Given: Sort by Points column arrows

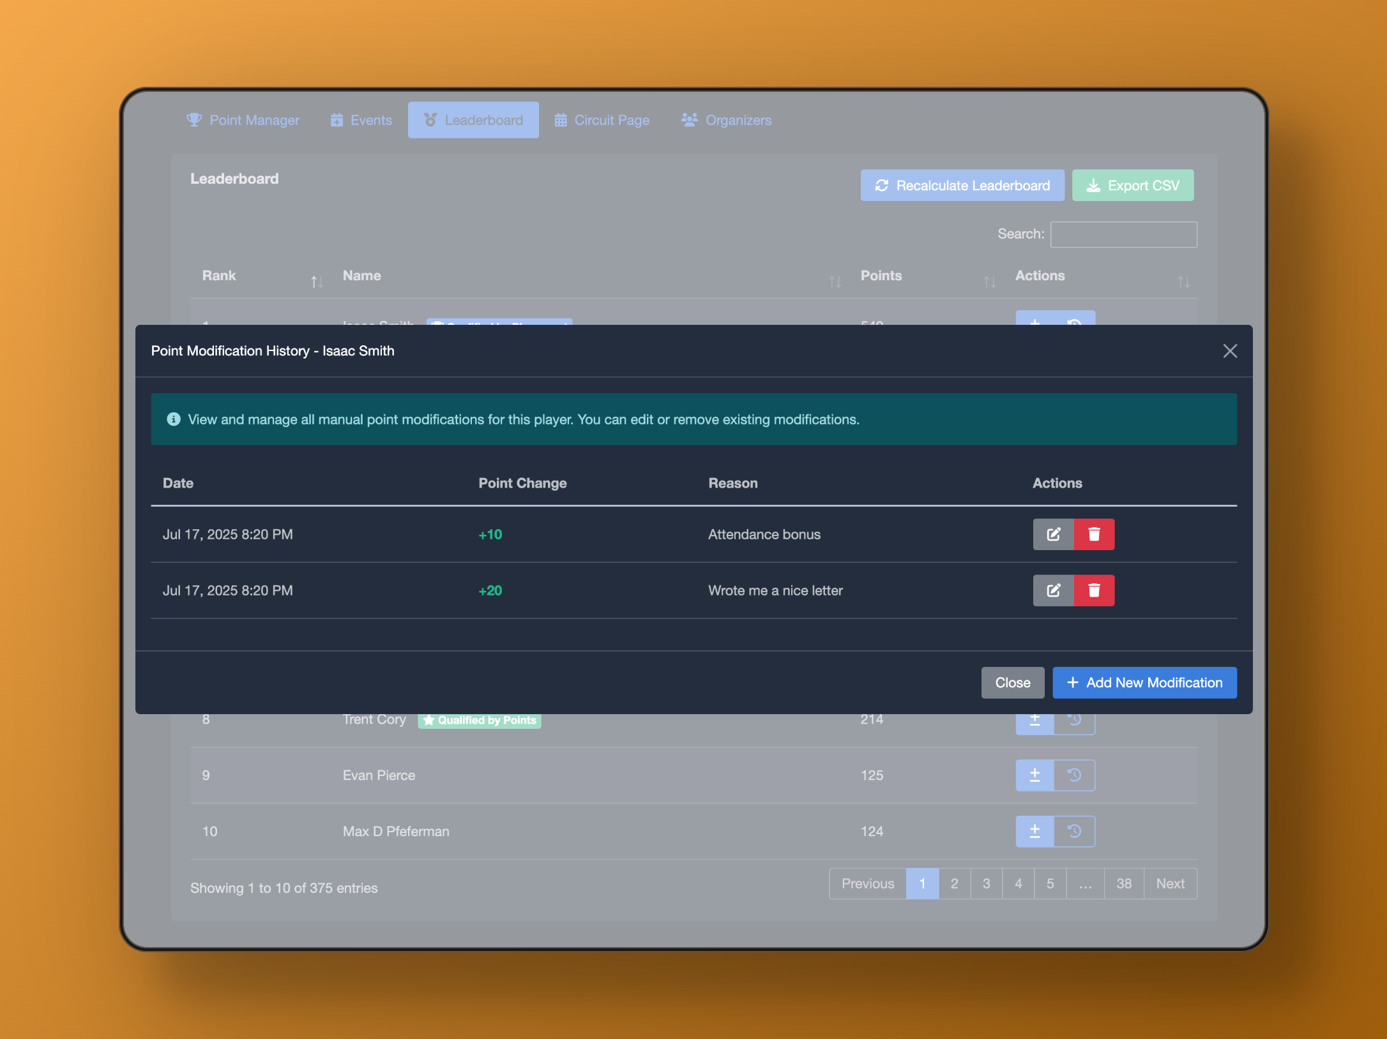Looking at the screenshot, I should 990,281.
